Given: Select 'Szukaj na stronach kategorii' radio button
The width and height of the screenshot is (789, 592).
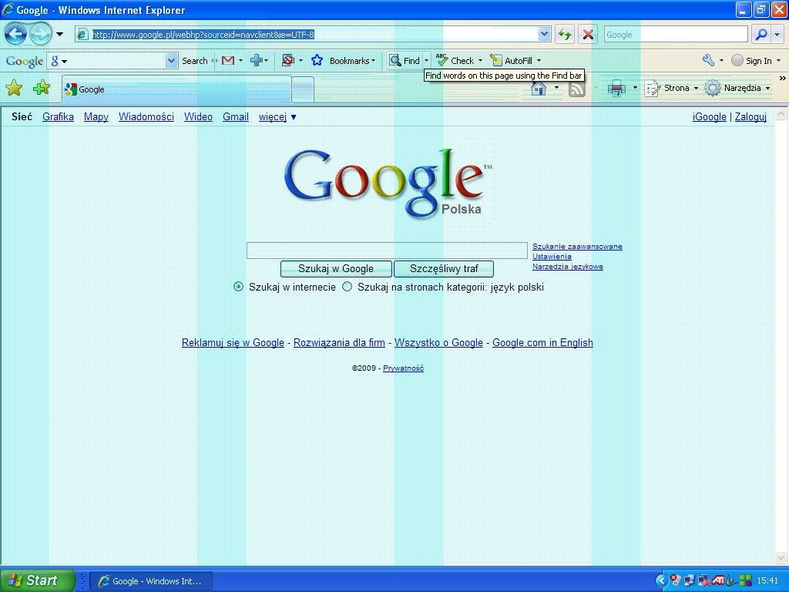Looking at the screenshot, I should point(347,287).
